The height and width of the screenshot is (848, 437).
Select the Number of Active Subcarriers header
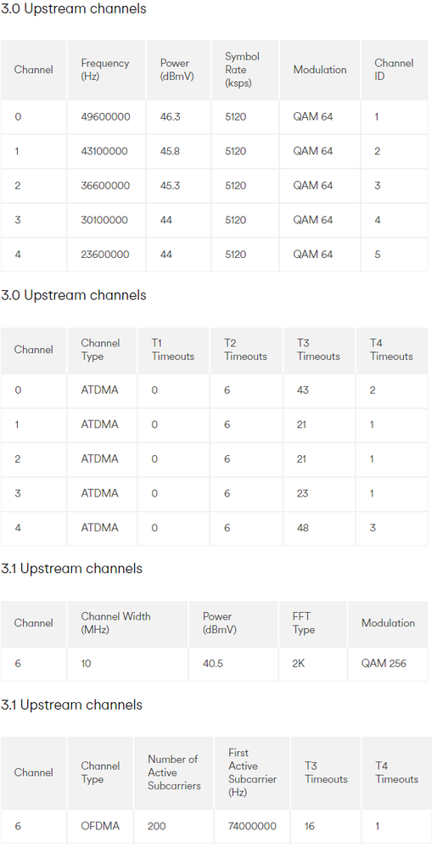click(x=174, y=772)
